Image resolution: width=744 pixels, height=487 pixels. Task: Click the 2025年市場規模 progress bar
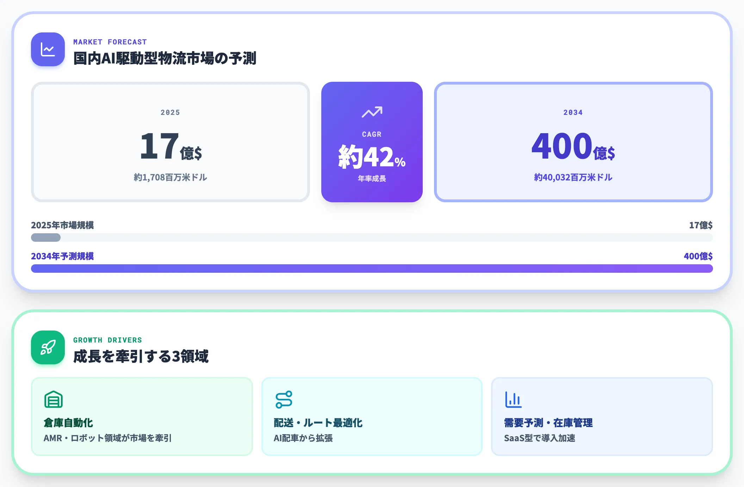pyautogui.click(x=372, y=238)
